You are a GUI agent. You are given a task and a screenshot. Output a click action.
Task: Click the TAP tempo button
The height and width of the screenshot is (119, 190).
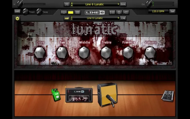pos(172,11)
